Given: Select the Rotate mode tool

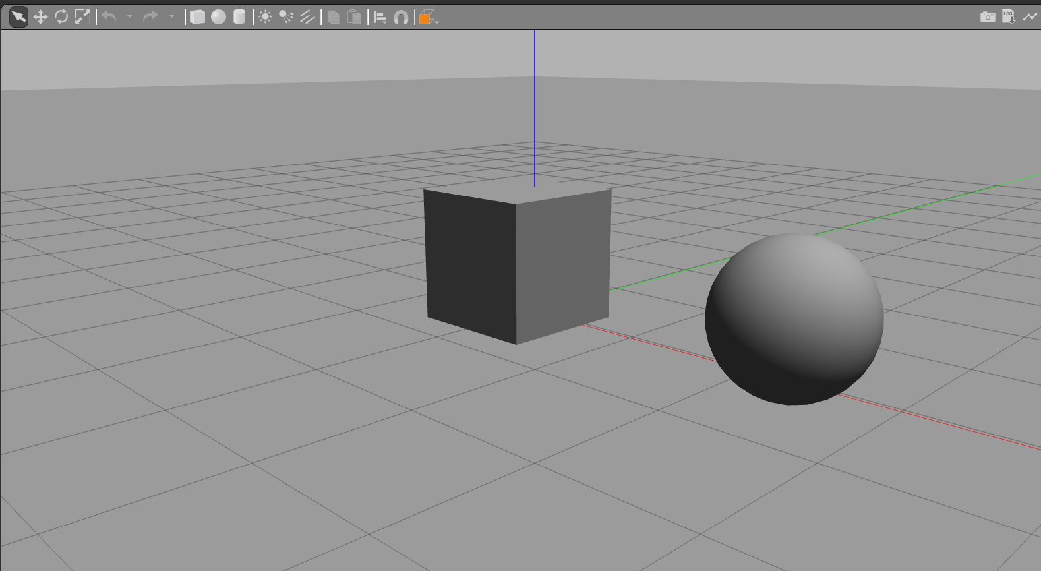Looking at the screenshot, I should 61,17.
